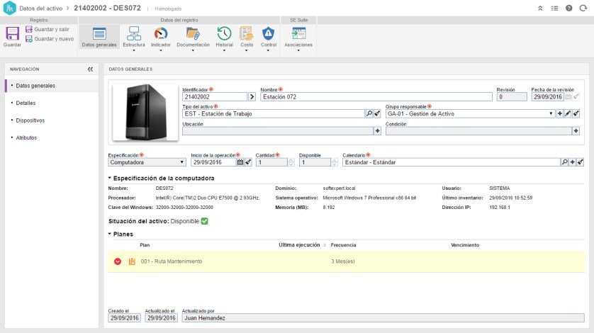
Task: Click the Guardar floppy disk icon
Action: click(12, 34)
